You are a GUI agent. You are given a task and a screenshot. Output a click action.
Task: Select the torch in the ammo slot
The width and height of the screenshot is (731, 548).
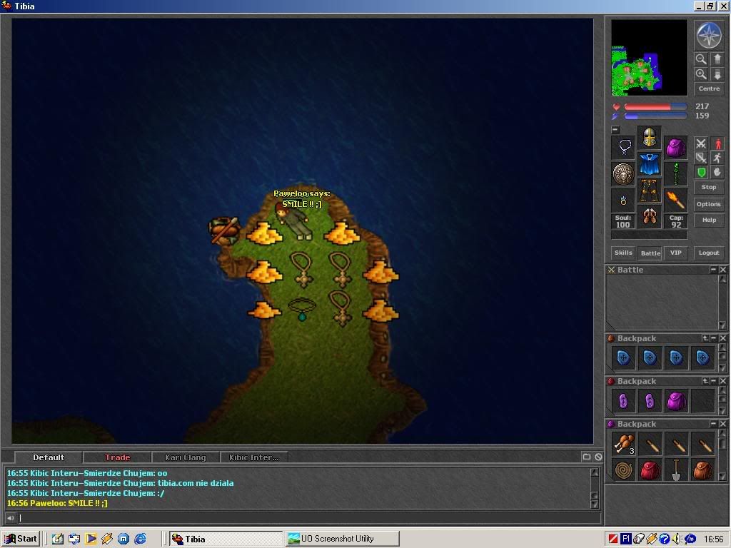point(675,201)
